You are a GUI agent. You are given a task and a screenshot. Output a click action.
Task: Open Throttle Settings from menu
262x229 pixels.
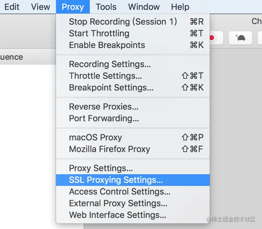[x=105, y=76]
